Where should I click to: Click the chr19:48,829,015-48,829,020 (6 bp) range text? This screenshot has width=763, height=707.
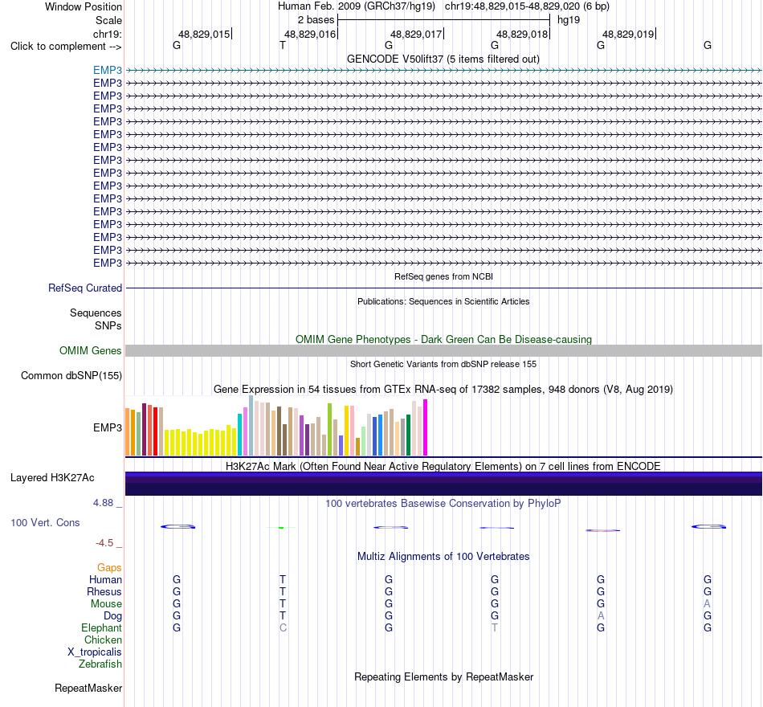point(527,6)
